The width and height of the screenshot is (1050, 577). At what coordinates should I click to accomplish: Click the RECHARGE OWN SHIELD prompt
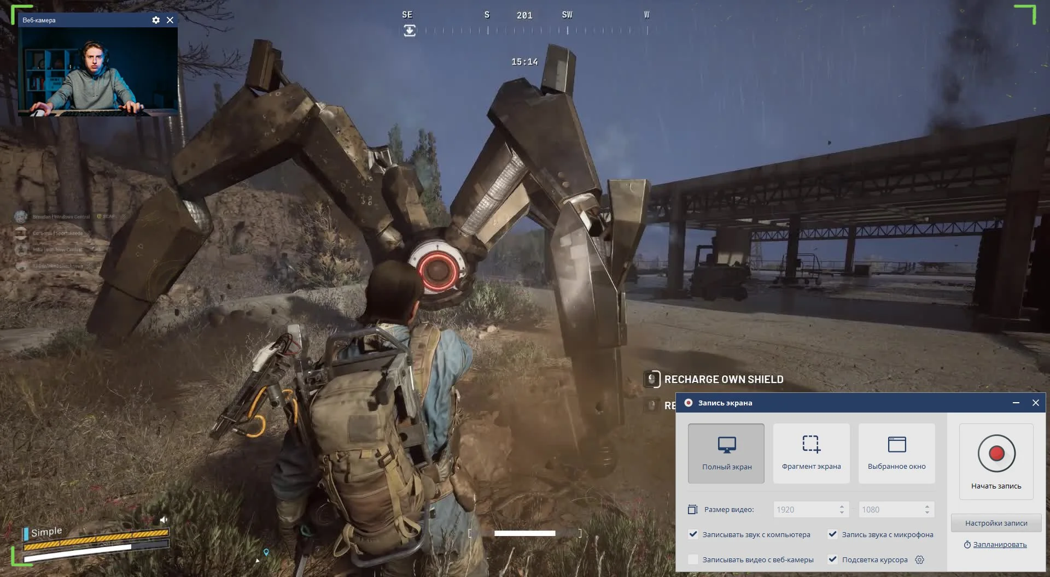coord(714,379)
